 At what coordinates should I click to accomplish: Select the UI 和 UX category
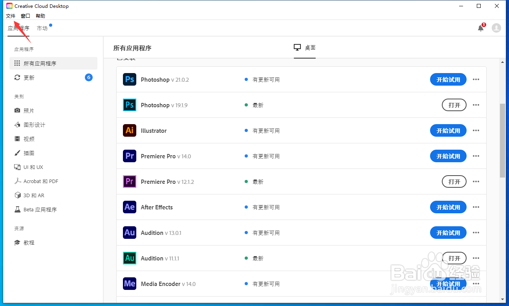pyautogui.click(x=53, y=167)
